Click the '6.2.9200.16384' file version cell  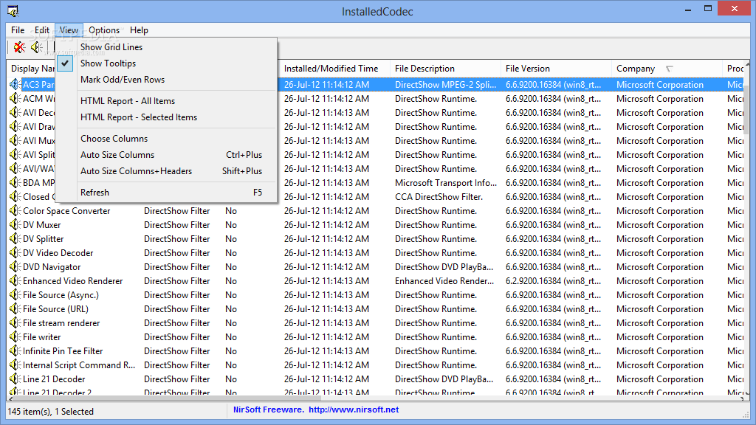point(553,281)
